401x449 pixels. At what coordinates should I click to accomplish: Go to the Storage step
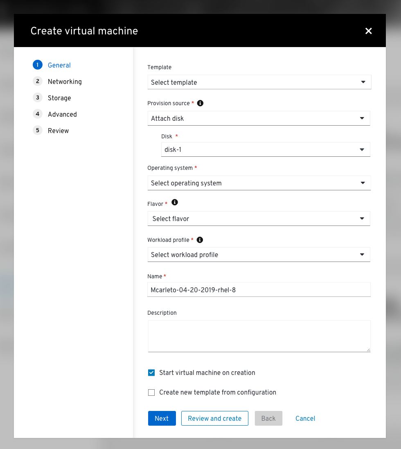[x=59, y=98]
